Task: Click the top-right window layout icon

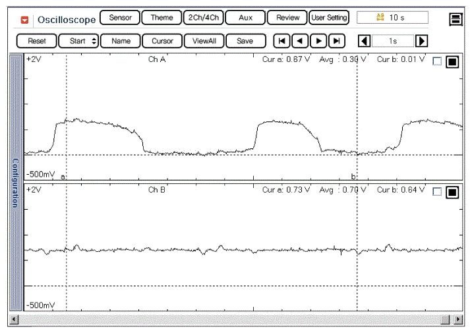Action: pos(456,19)
